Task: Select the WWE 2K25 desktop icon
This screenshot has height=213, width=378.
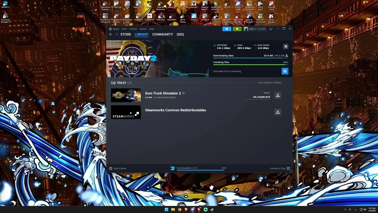Action: tap(161, 17)
